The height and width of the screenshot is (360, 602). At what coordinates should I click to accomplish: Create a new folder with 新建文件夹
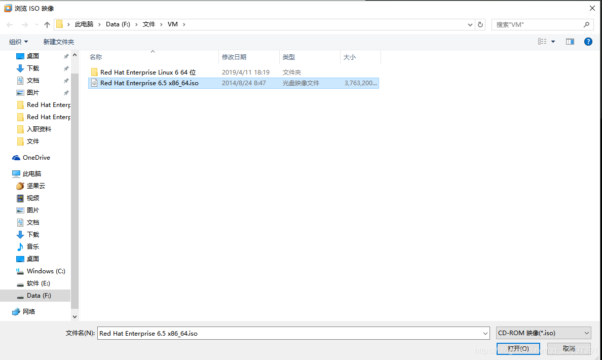pos(59,42)
